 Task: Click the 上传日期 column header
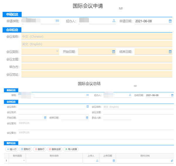[108, 156]
